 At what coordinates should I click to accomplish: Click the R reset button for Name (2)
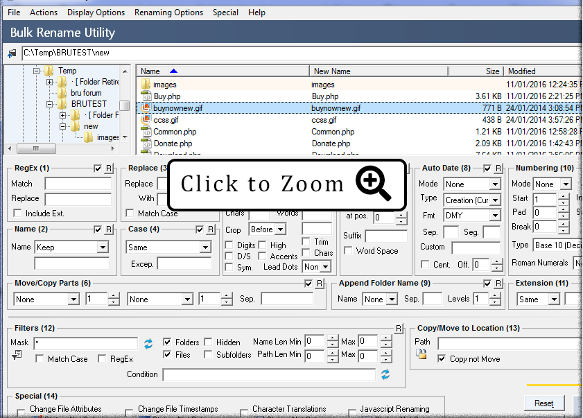click(x=109, y=229)
